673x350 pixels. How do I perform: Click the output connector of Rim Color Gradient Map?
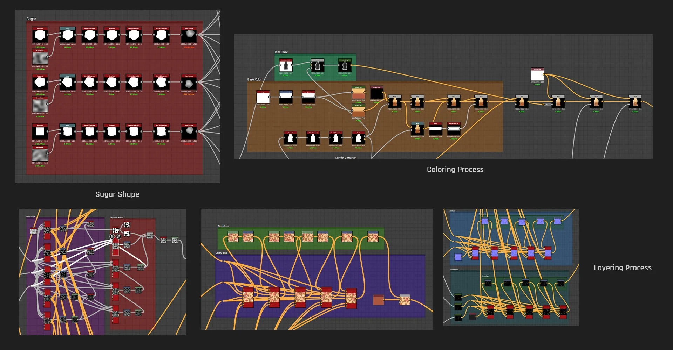352,65
